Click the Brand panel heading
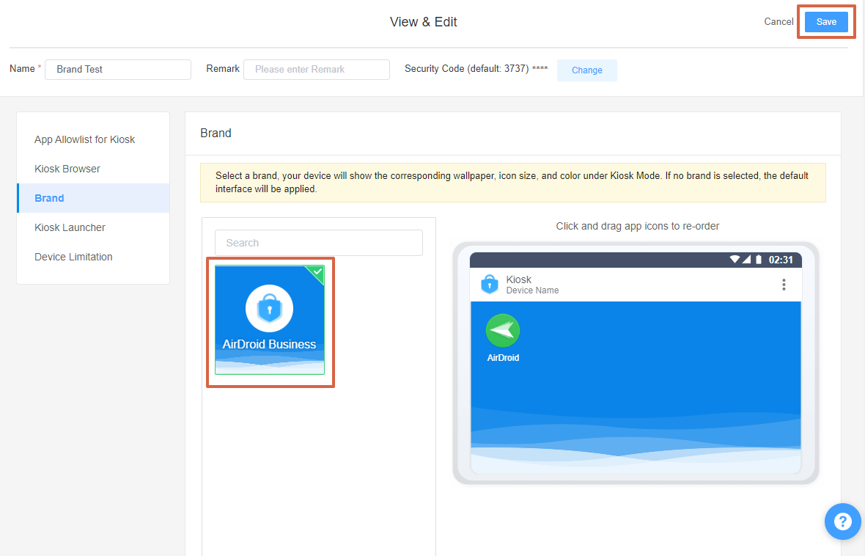 [x=216, y=133]
